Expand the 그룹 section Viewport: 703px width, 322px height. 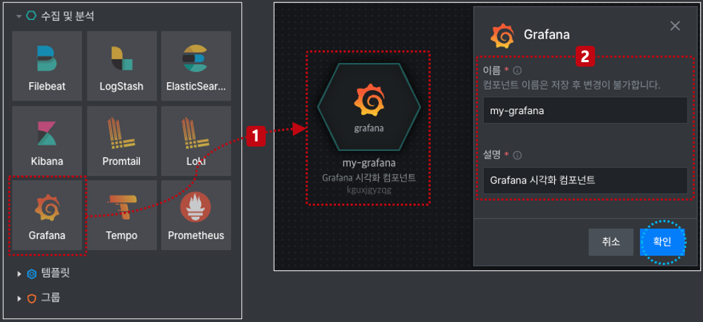tap(18, 298)
